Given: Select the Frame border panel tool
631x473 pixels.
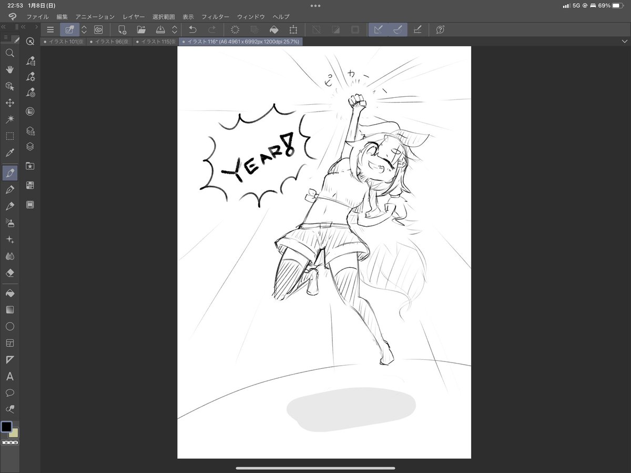Looking at the screenshot, I should [x=9, y=343].
